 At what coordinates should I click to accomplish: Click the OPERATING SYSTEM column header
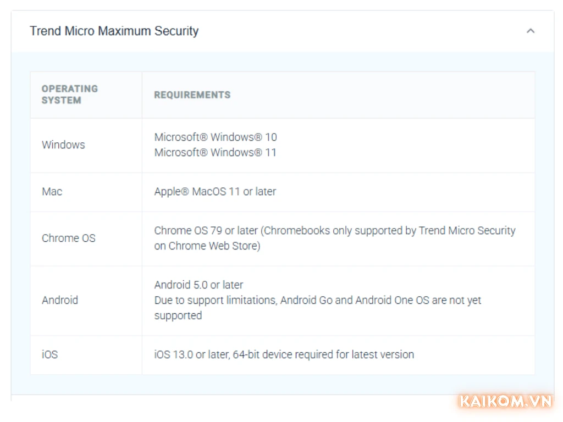[x=70, y=95]
